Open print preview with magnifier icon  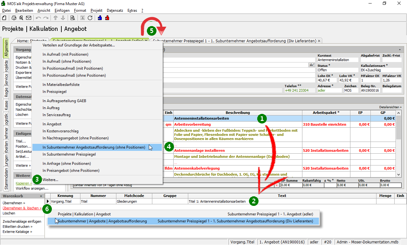pos(21,18)
